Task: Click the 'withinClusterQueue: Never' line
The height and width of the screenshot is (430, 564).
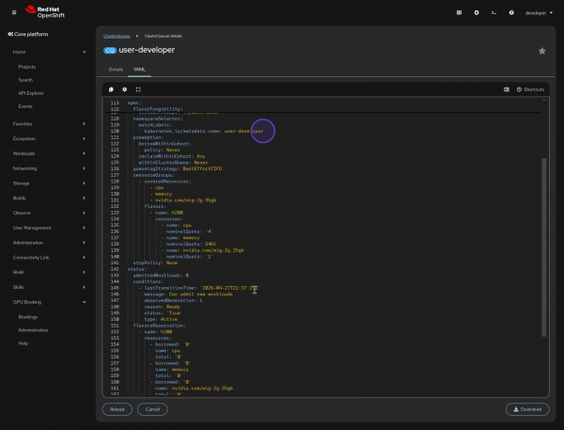Action: (173, 163)
